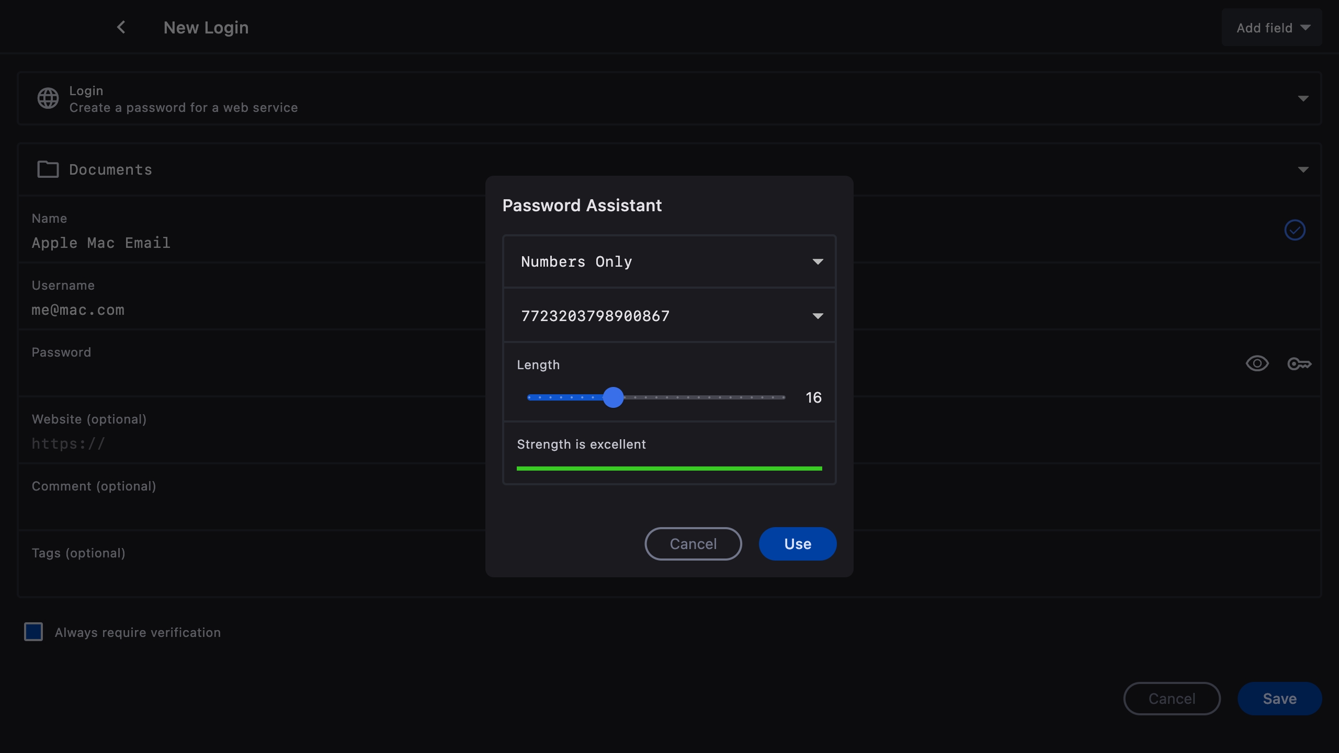Click the Length slider handle
The width and height of the screenshot is (1339, 753).
pyautogui.click(x=613, y=397)
